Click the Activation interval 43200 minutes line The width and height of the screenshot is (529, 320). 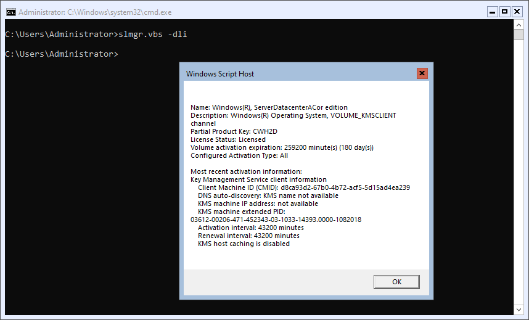point(251,228)
